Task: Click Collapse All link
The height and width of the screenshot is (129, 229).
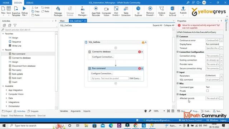Action: click(x=169, y=25)
